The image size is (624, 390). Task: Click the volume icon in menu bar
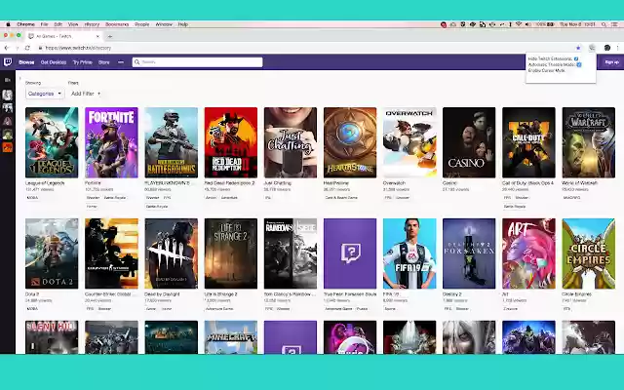click(x=528, y=24)
